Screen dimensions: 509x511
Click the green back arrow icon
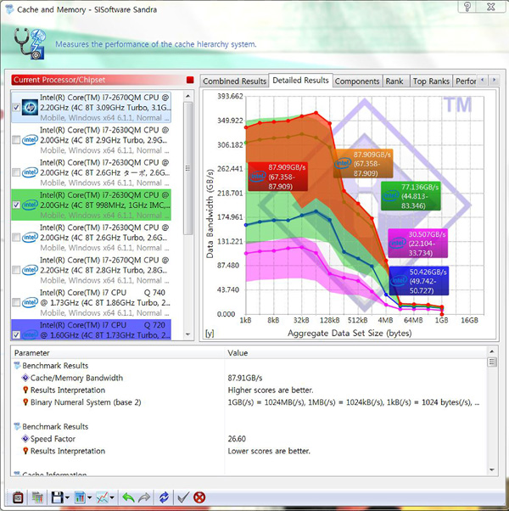[x=128, y=497]
